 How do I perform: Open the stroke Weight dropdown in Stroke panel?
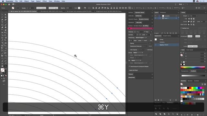tap(197, 16)
